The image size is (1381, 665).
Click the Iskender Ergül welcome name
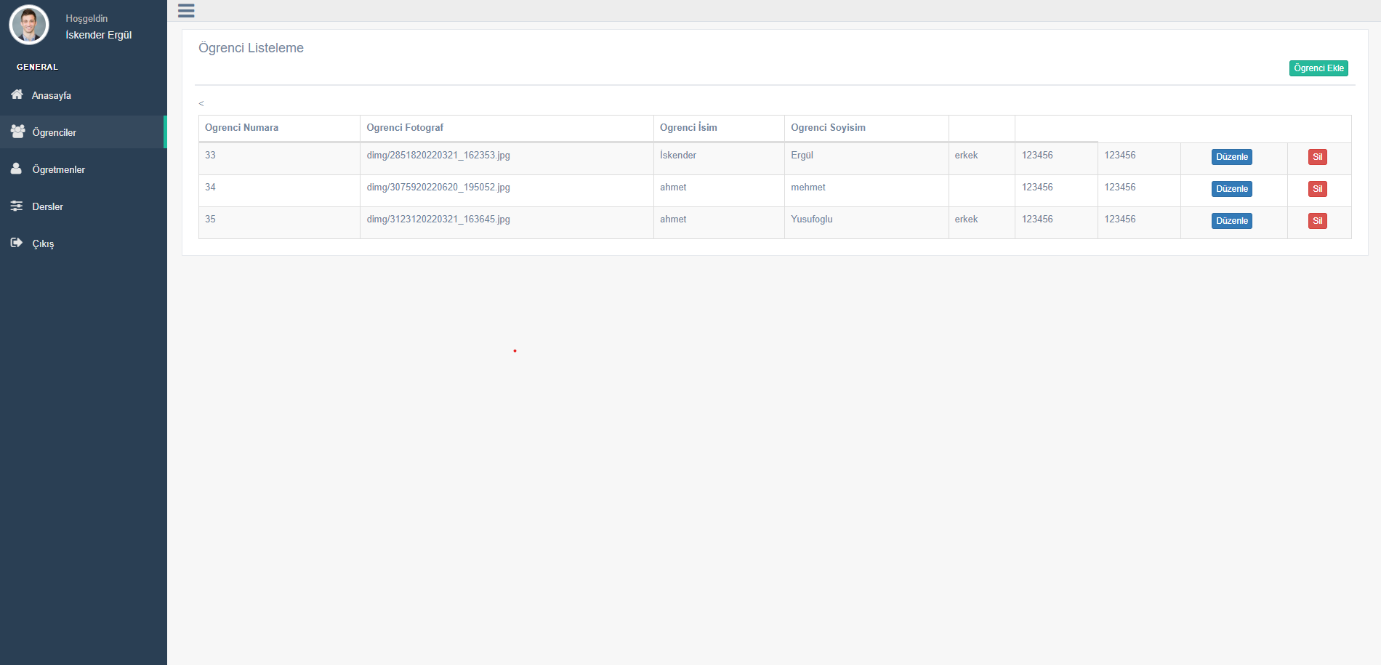pyautogui.click(x=97, y=34)
